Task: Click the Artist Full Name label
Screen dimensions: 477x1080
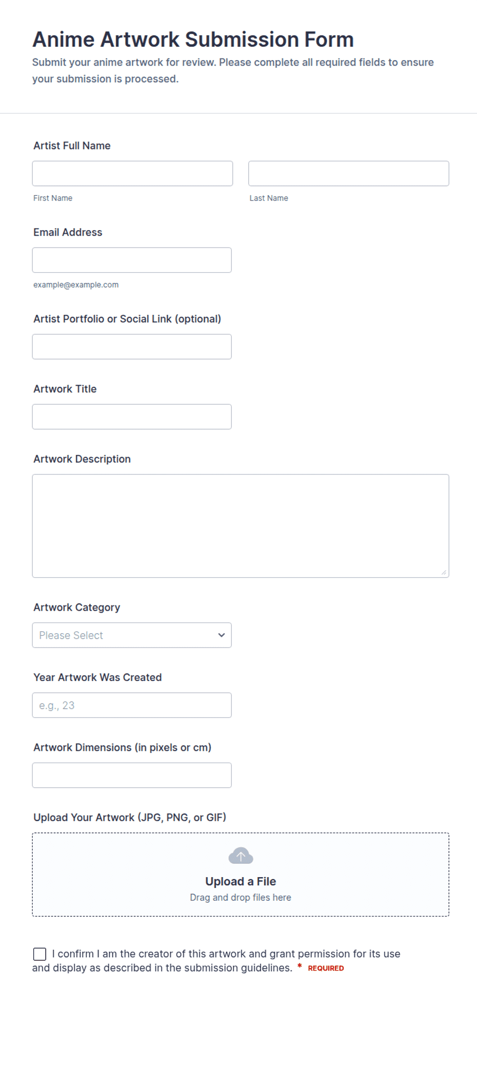Action: coord(72,146)
